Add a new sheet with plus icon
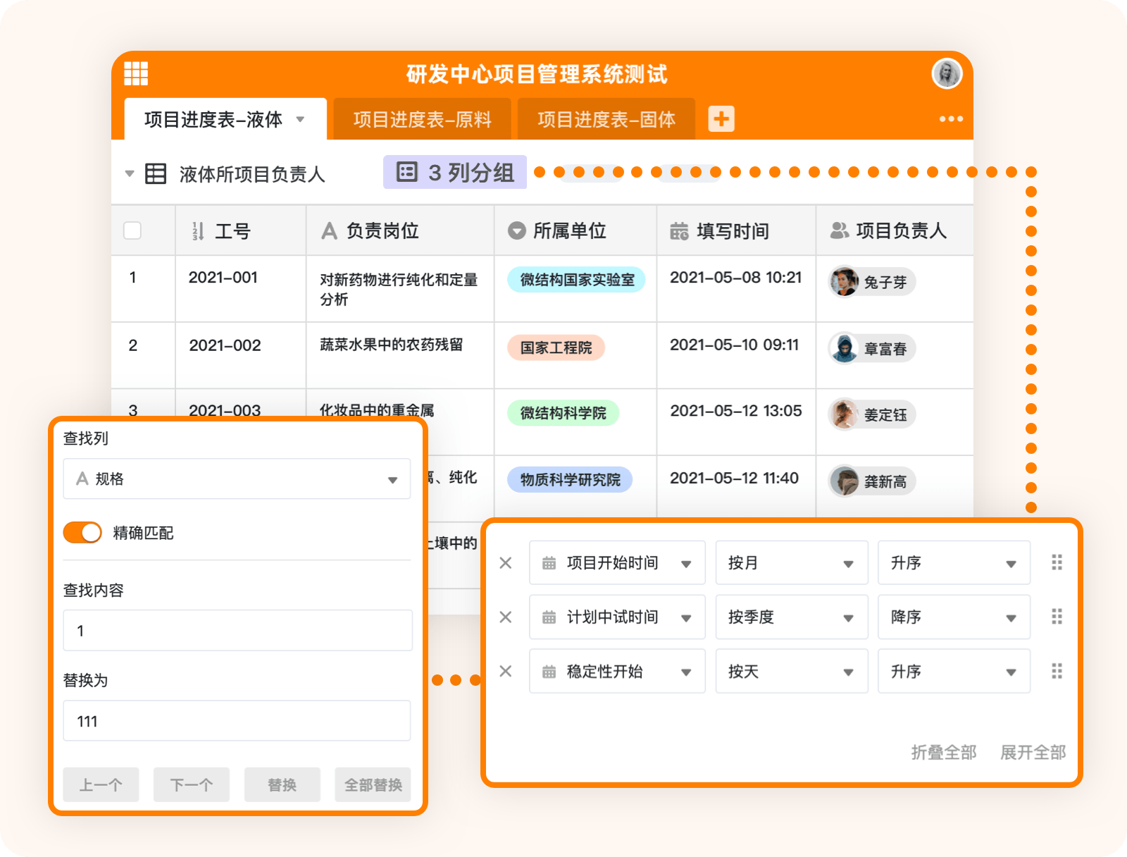Image resolution: width=1127 pixels, height=857 pixels. (x=721, y=119)
